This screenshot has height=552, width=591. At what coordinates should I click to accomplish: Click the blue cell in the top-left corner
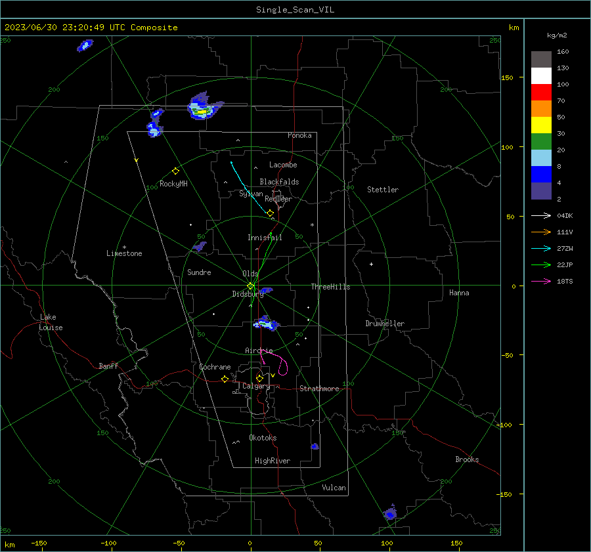pos(85,45)
